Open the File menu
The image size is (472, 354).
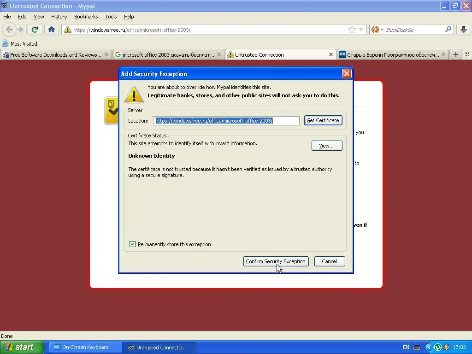tap(7, 17)
